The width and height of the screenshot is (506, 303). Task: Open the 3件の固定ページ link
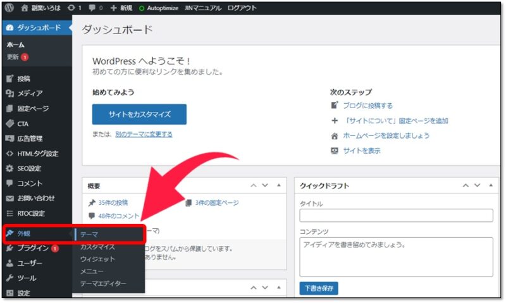tap(217, 202)
